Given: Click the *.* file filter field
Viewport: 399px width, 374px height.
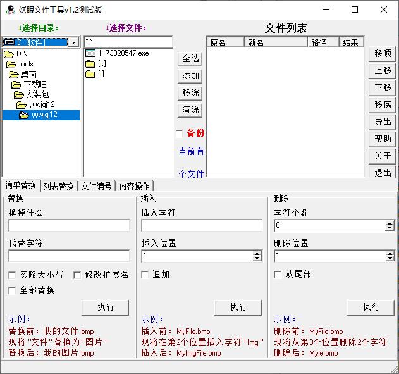Looking at the screenshot, I should click(128, 42).
